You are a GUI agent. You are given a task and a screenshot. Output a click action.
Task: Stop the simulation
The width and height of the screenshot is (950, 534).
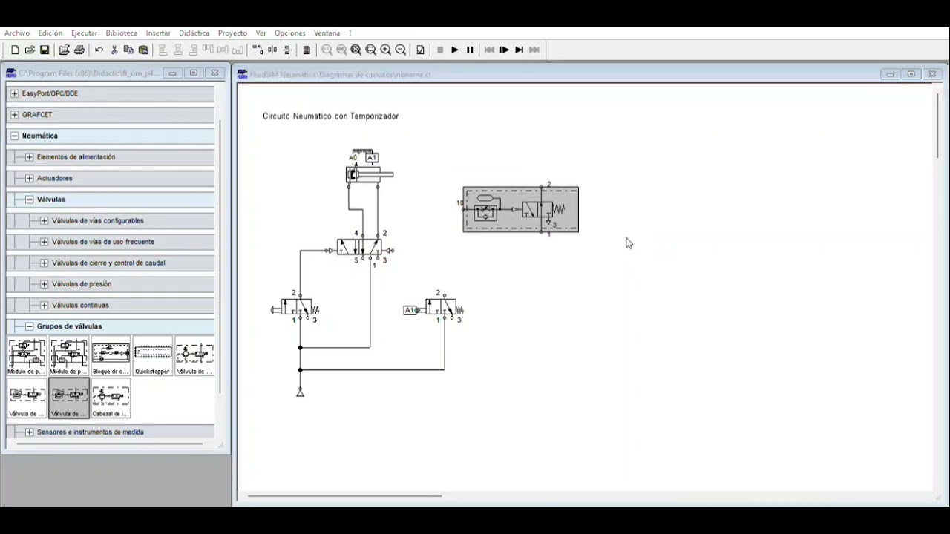click(440, 50)
